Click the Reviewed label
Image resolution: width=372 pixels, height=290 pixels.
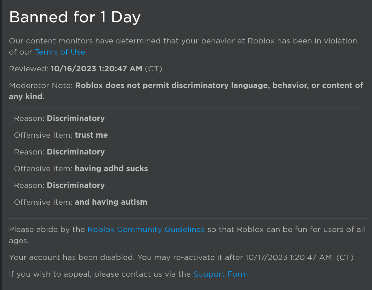coord(29,69)
